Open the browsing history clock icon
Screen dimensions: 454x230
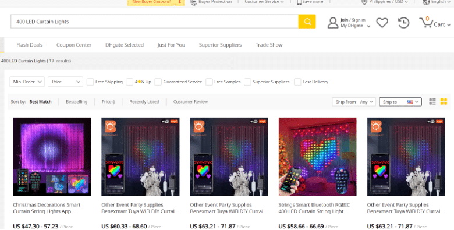403,23
